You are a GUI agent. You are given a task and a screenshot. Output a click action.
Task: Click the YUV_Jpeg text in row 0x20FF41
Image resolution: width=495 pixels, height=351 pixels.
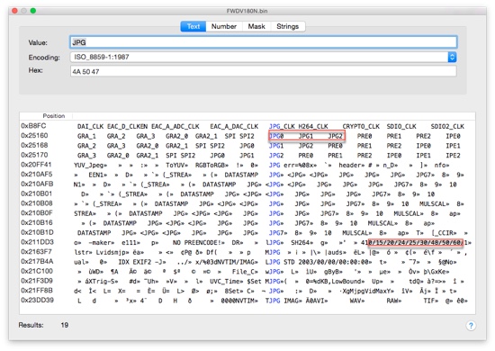click(x=89, y=165)
